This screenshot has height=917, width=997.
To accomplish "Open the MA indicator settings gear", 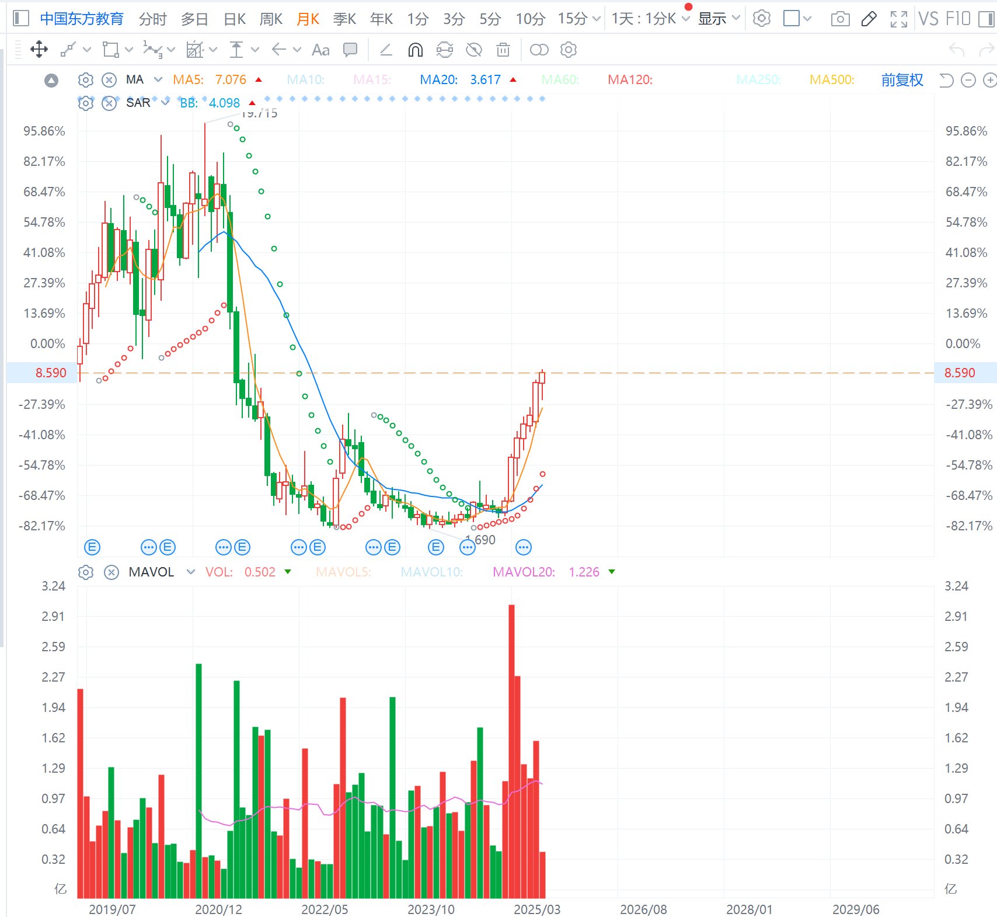I will 86,80.
